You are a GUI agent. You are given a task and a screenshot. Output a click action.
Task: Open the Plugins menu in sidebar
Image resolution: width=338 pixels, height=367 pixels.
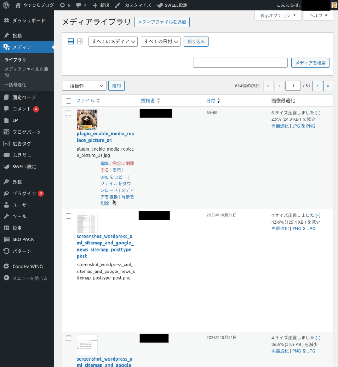tap(24, 194)
